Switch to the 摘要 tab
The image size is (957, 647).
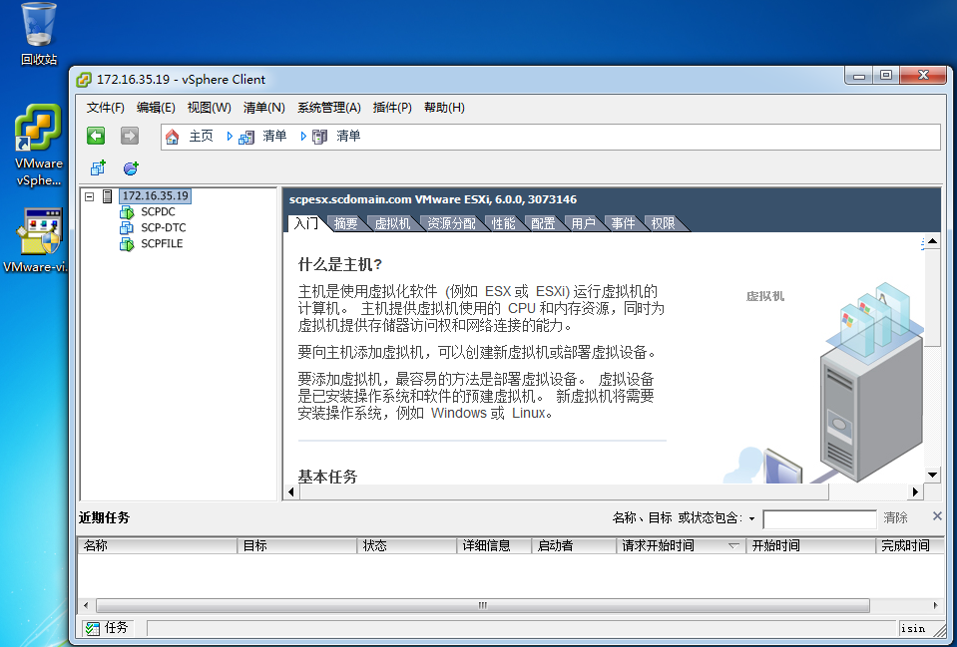(x=345, y=223)
